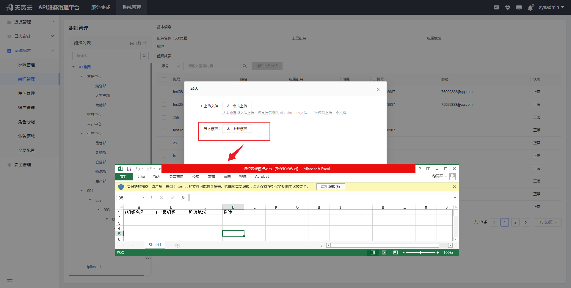
Task: Add a new sheet in Excel
Action: [178, 245]
